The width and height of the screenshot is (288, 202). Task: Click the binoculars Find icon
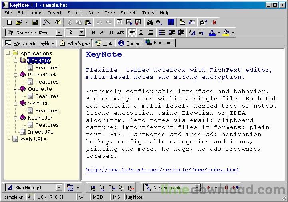tap(150, 22)
